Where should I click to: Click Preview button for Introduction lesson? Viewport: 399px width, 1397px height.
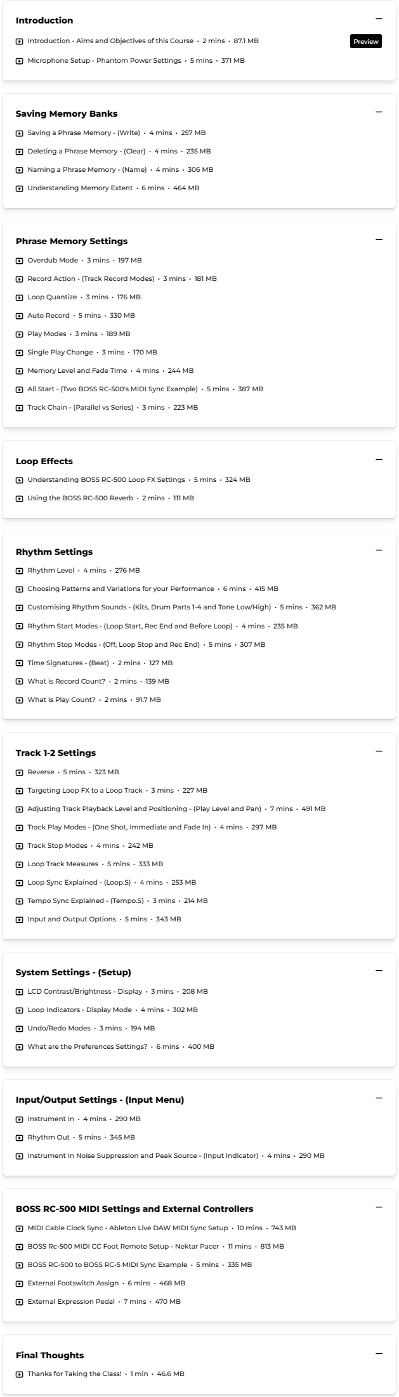366,42
